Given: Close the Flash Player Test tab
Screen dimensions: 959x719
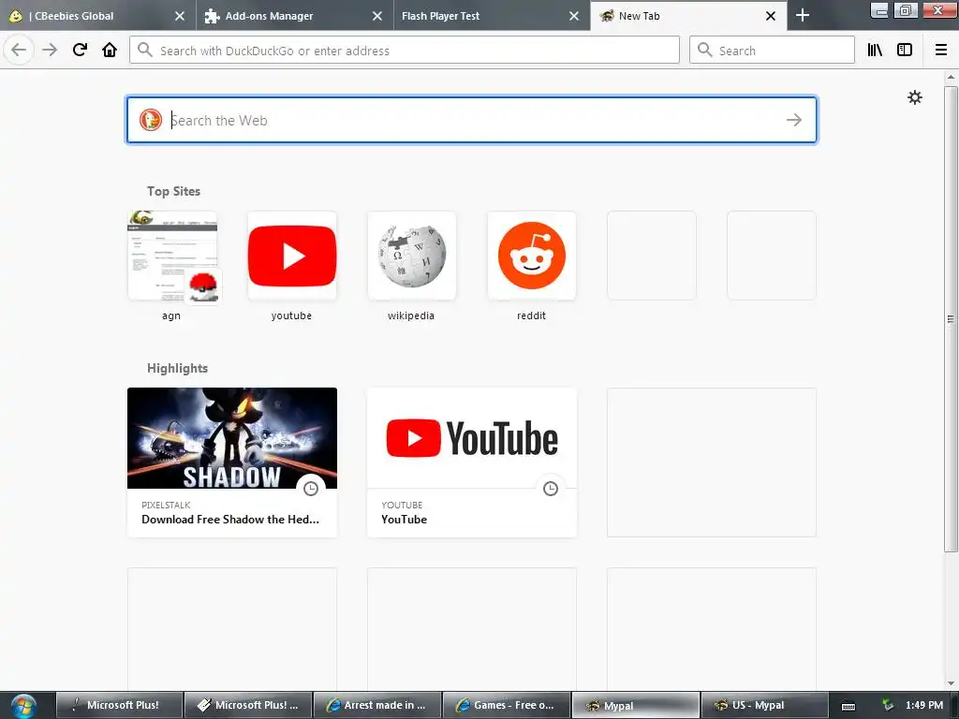Looking at the screenshot, I should click(x=574, y=16).
